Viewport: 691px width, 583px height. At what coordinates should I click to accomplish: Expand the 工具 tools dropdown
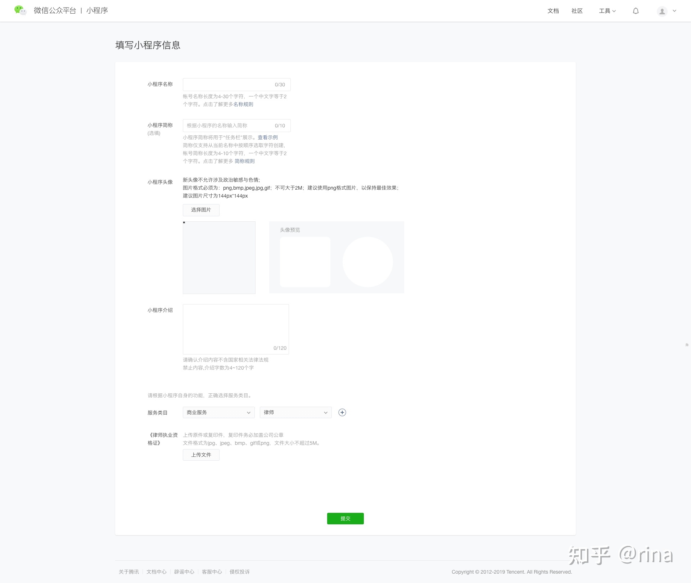(607, 11)
